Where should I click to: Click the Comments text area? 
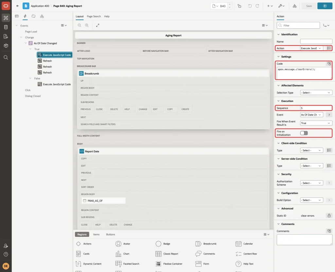click(x=305, y=240)
